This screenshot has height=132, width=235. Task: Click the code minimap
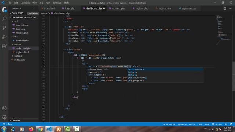point(224,30)
